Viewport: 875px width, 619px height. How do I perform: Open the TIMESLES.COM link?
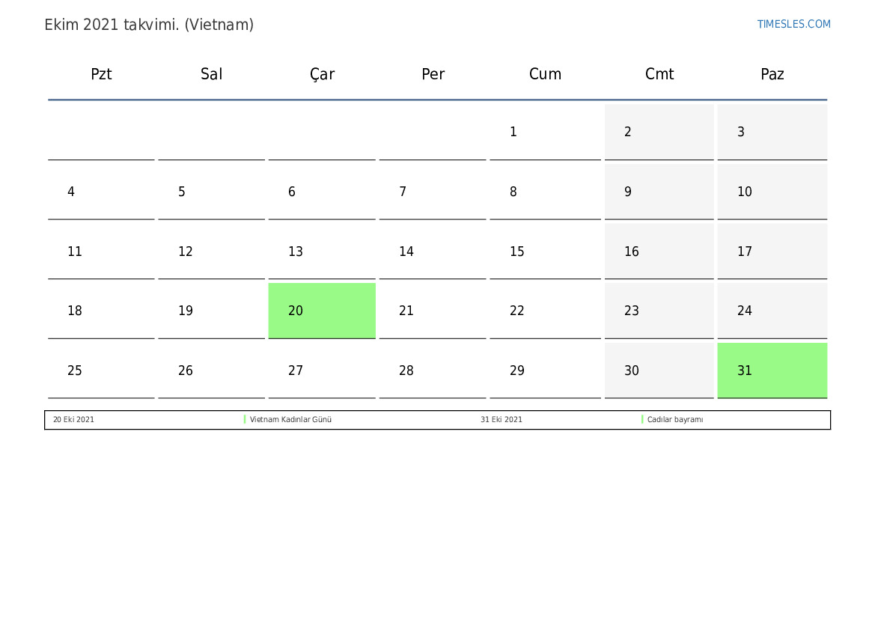point(793,24)
